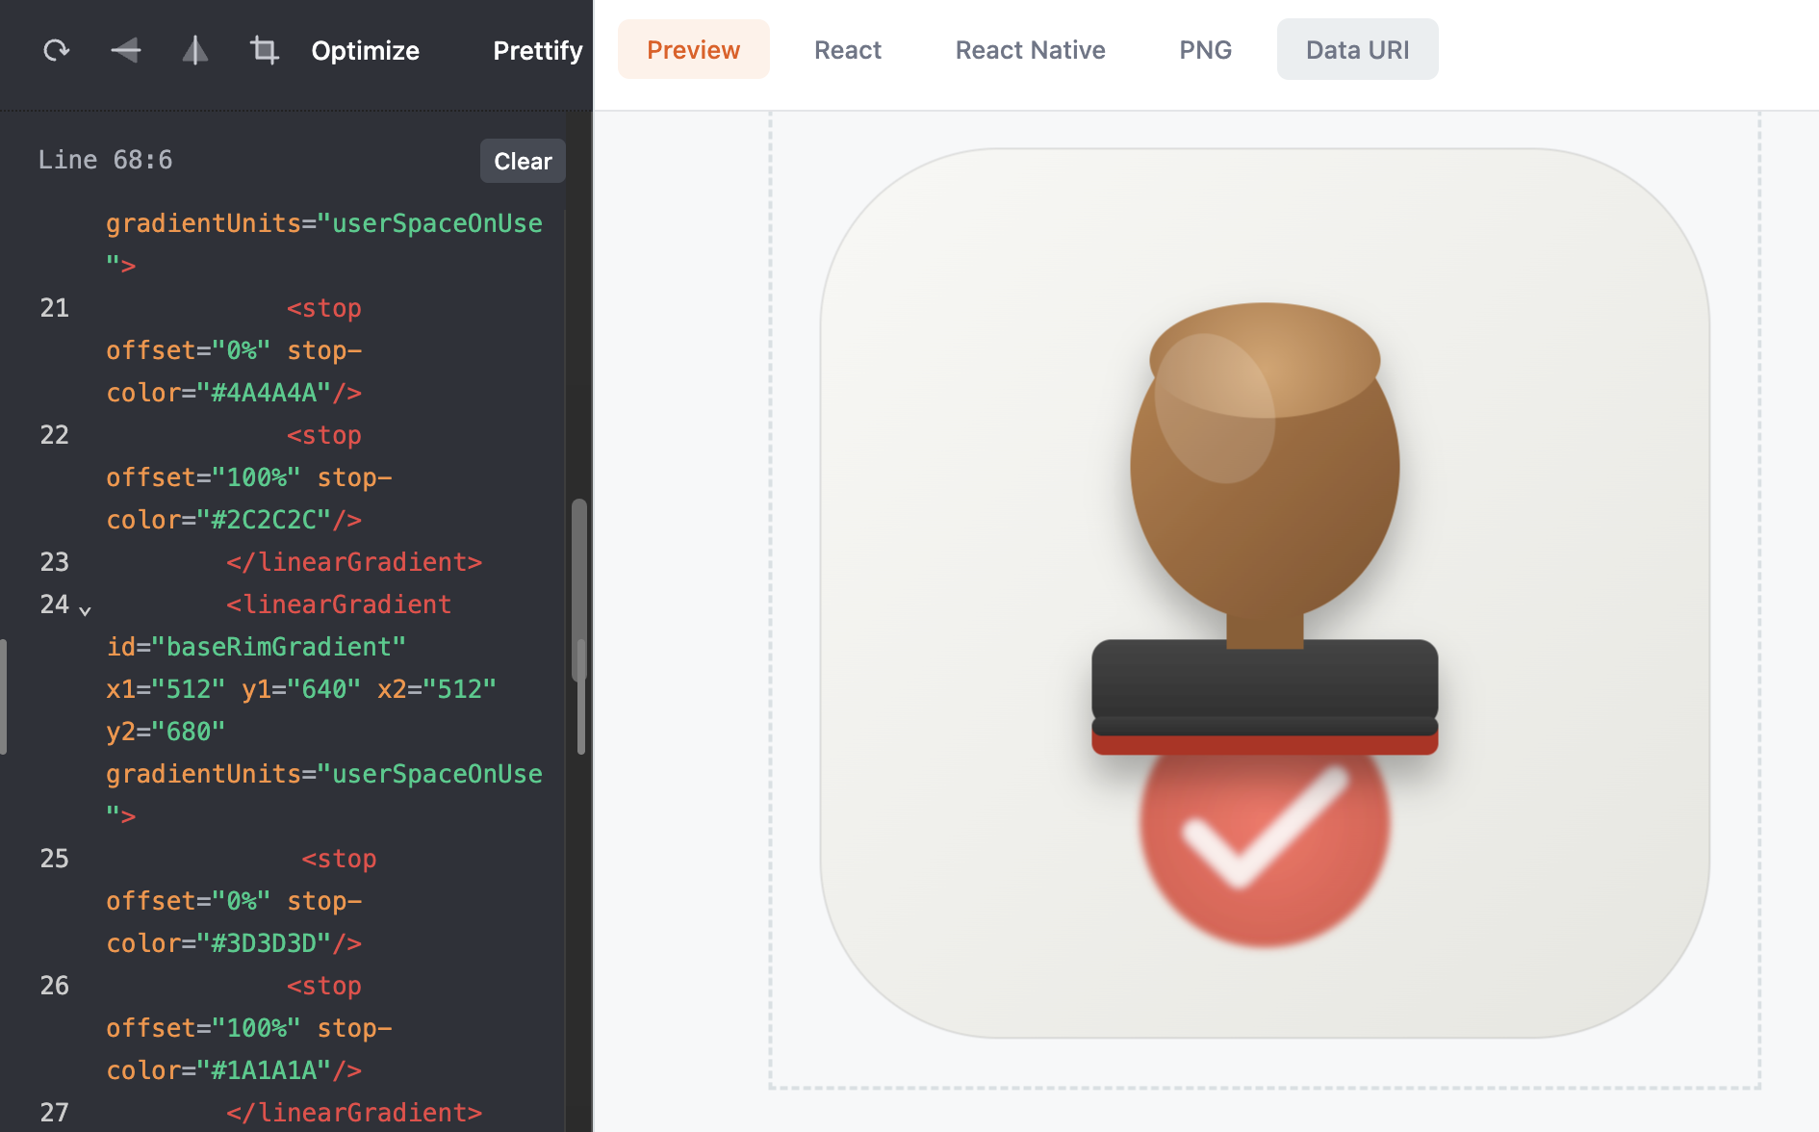Image resolution: width=1819 pixels, height=1132 pixels.
Task: Switch to the Data URI tab
Action: point(1357,50)
